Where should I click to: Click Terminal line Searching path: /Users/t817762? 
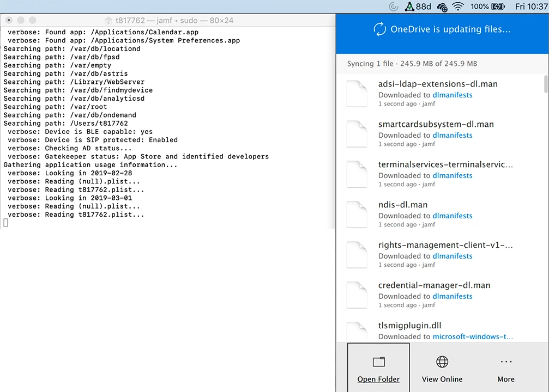(65, 123)
